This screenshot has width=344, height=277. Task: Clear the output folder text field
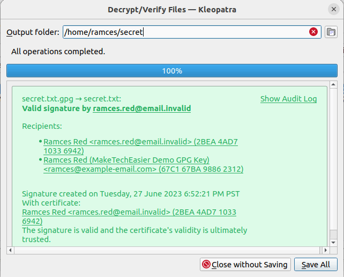pyautogui.click(x=313, y=32)
